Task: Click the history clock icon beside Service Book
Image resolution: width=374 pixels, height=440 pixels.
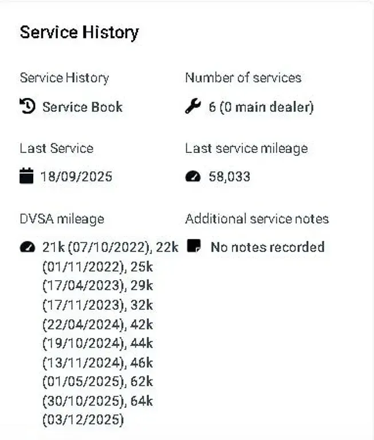Action: pos(27,106)
